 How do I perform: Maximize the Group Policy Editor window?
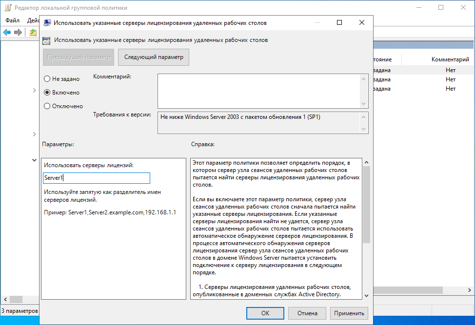(441, 8)
